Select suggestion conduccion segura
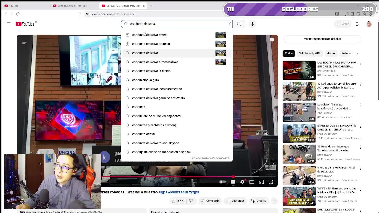 tap(177, 80)
